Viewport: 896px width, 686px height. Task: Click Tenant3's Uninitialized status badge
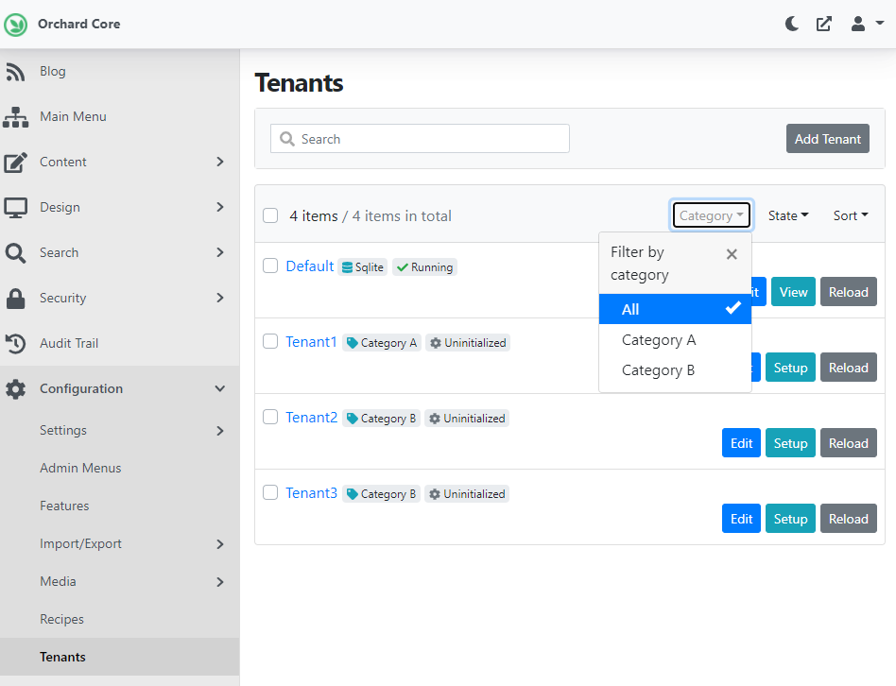[467, 493]
